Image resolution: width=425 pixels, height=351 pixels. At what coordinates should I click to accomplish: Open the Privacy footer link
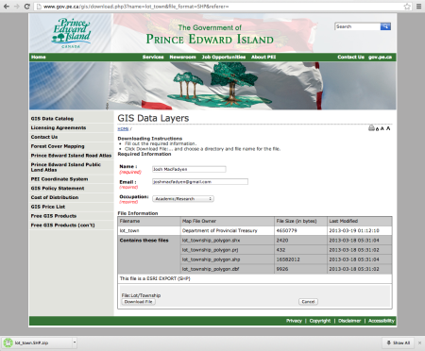(x=294, y=321)
